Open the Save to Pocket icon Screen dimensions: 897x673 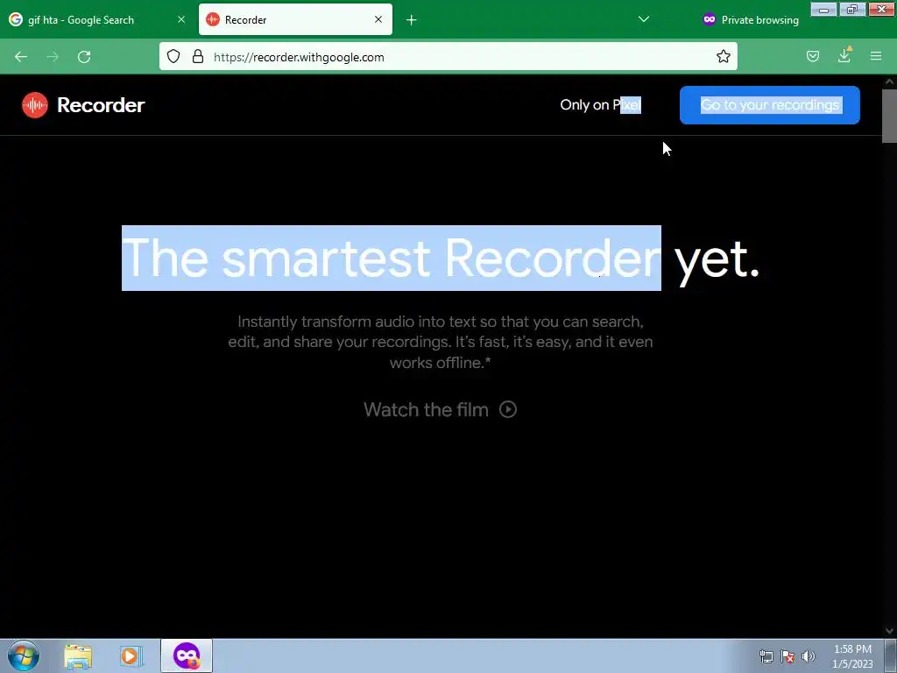tap(813, 56)
